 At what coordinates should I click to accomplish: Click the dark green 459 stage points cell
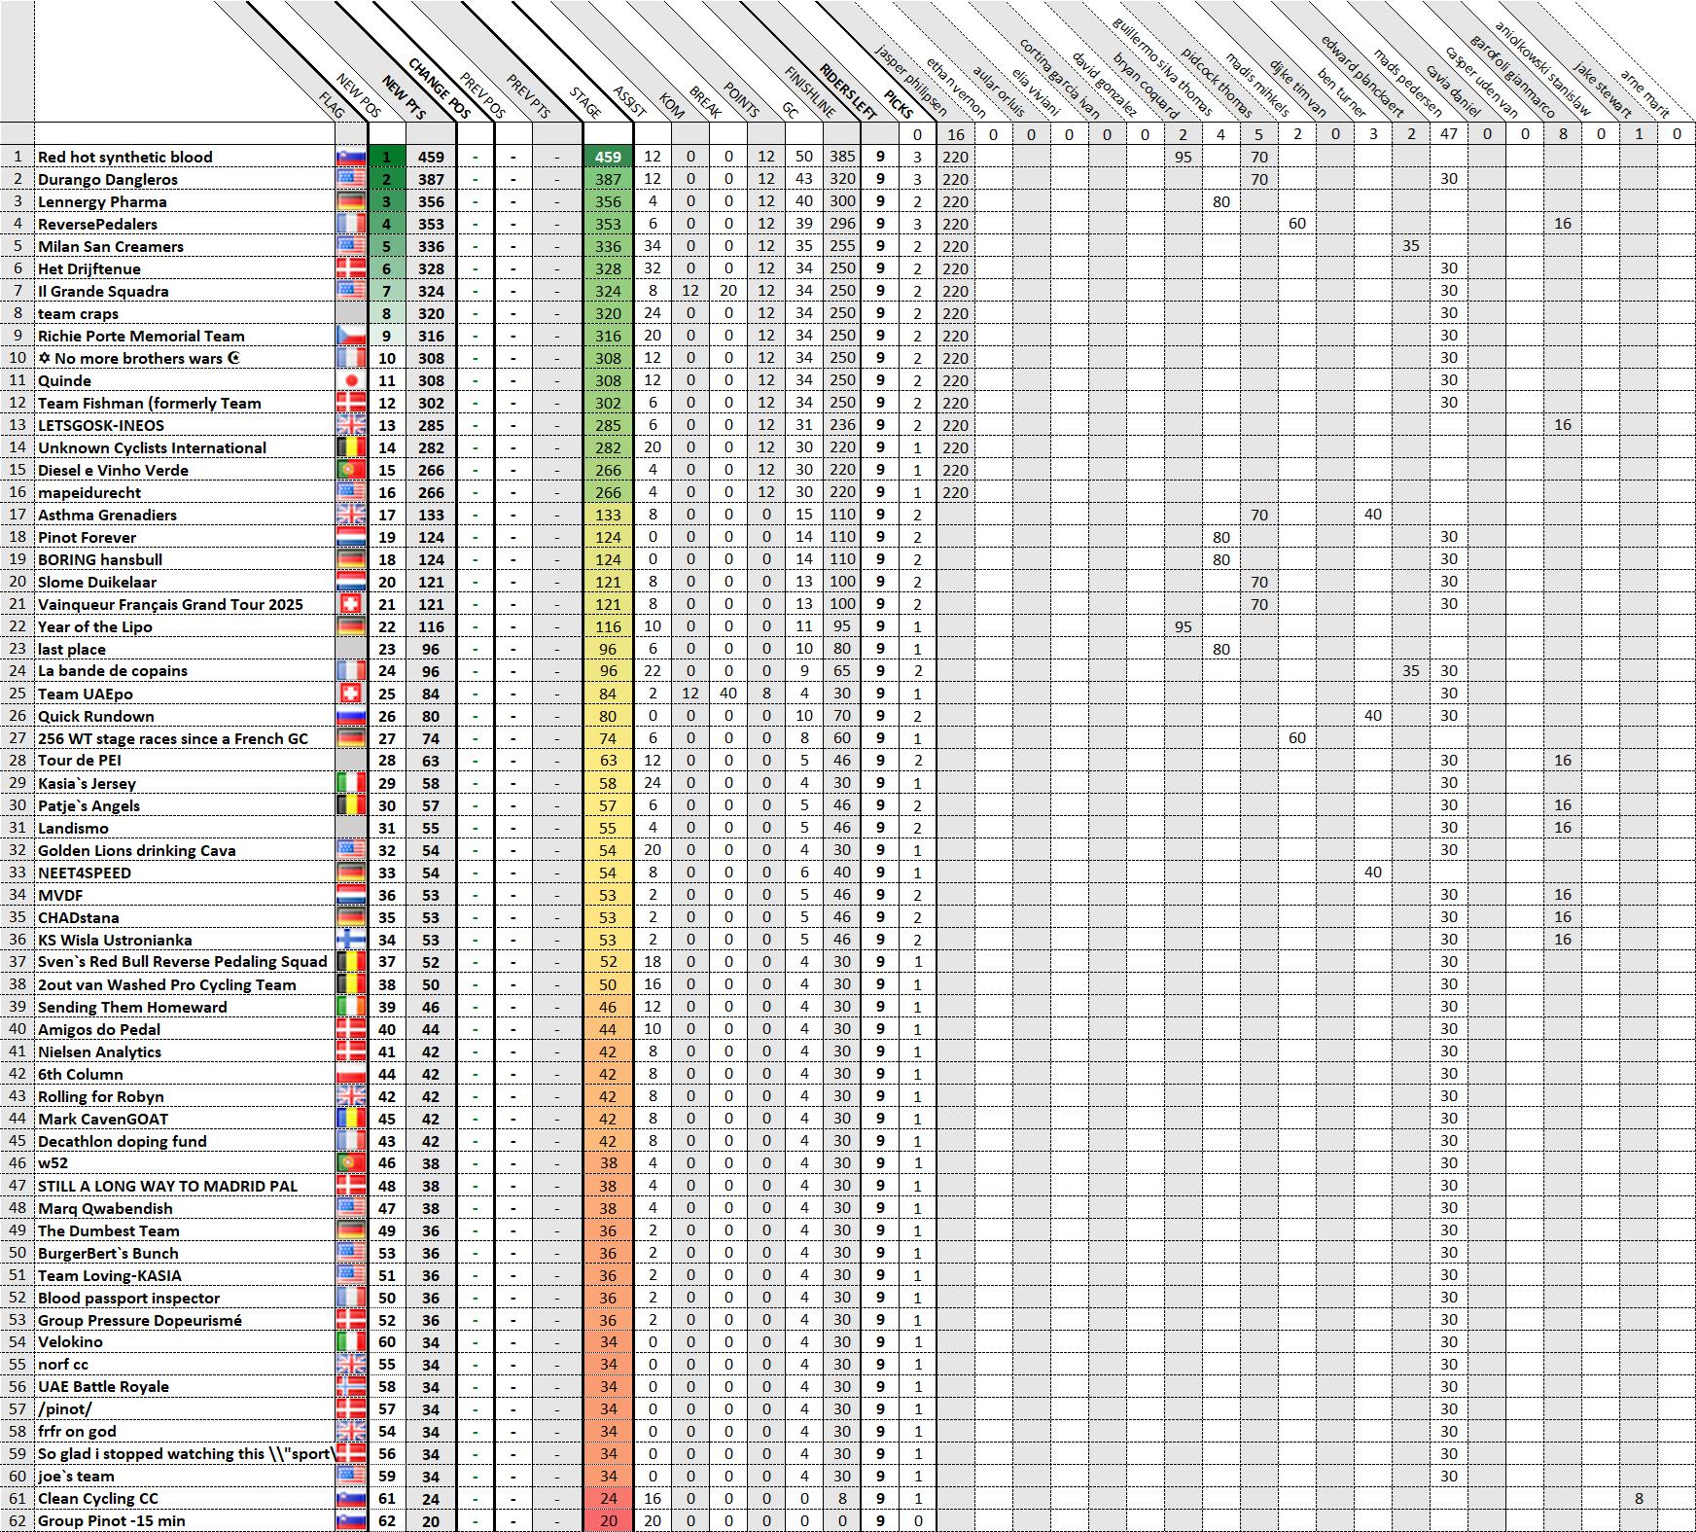pos(608,158)
